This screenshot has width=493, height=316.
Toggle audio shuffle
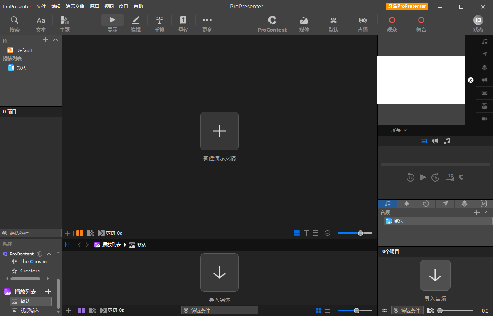coord(384,310)
